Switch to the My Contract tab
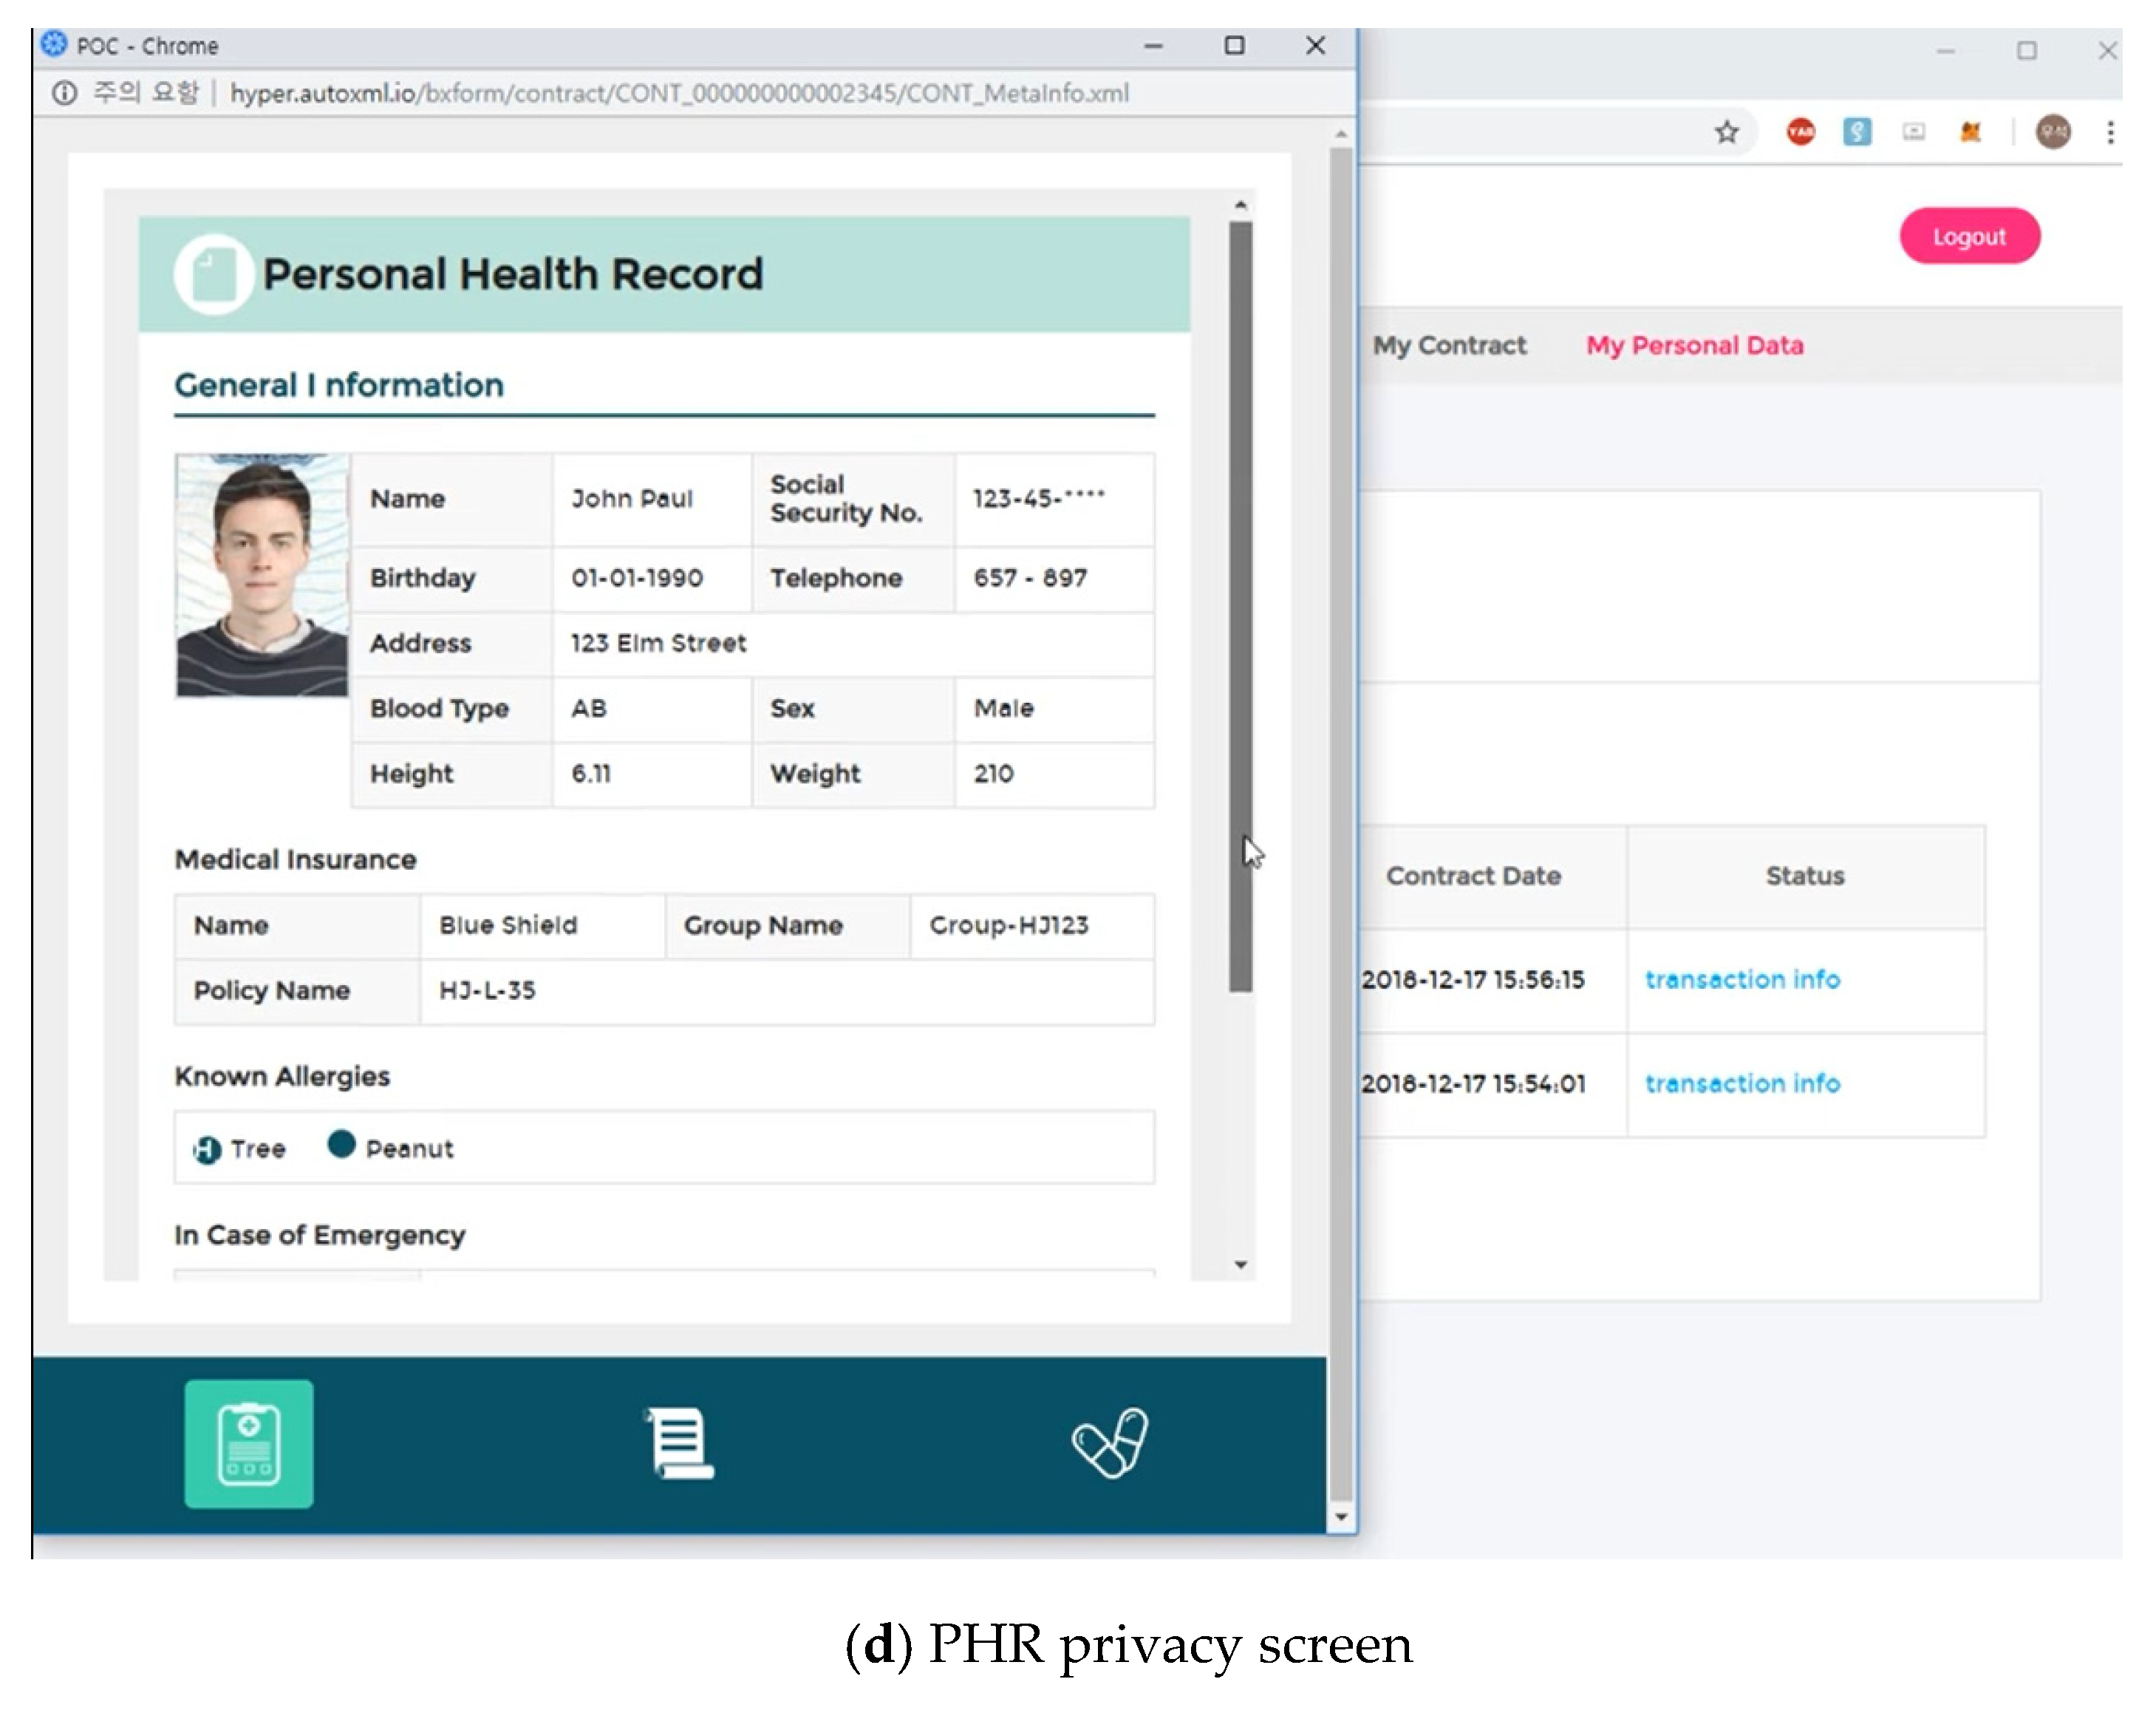Viewport: 2156px width, 1713px height. (x=1449, y=345)
